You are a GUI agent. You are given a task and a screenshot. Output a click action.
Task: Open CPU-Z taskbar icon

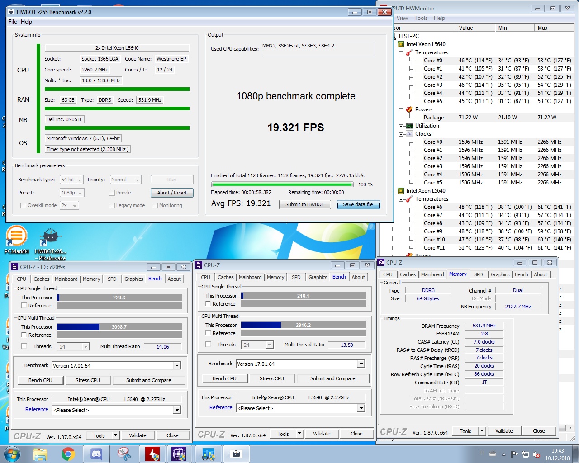pos(180,454)
